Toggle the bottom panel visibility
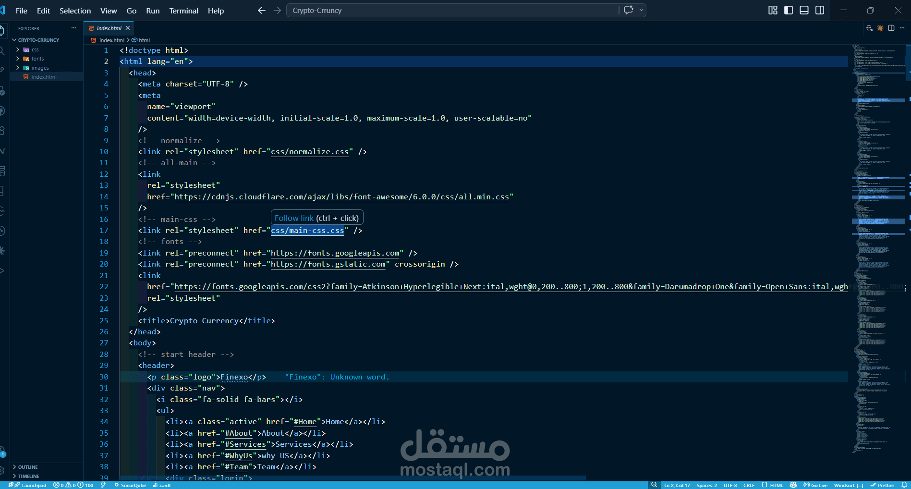 804,10
